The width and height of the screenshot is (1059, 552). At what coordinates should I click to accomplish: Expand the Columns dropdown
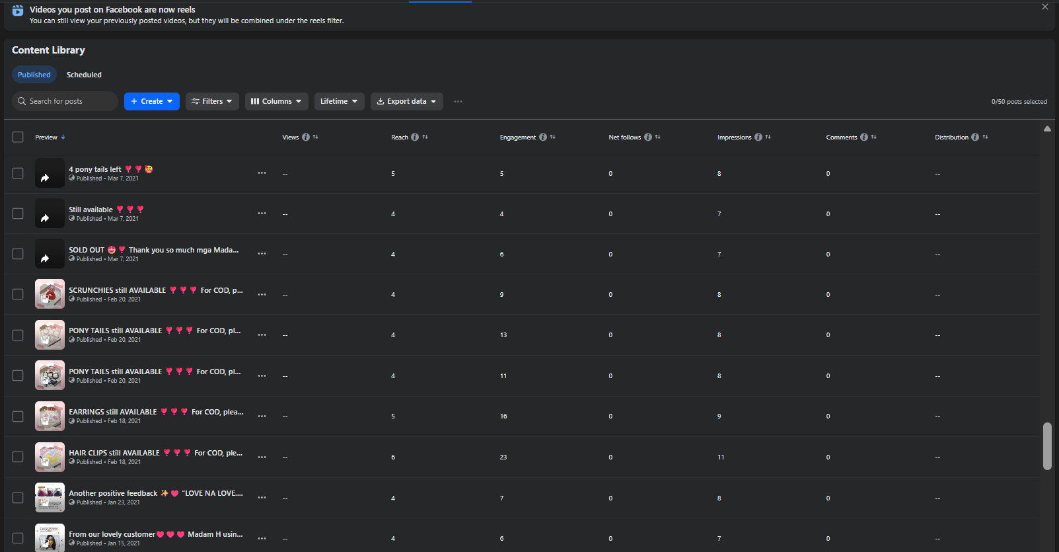[276, 102]
